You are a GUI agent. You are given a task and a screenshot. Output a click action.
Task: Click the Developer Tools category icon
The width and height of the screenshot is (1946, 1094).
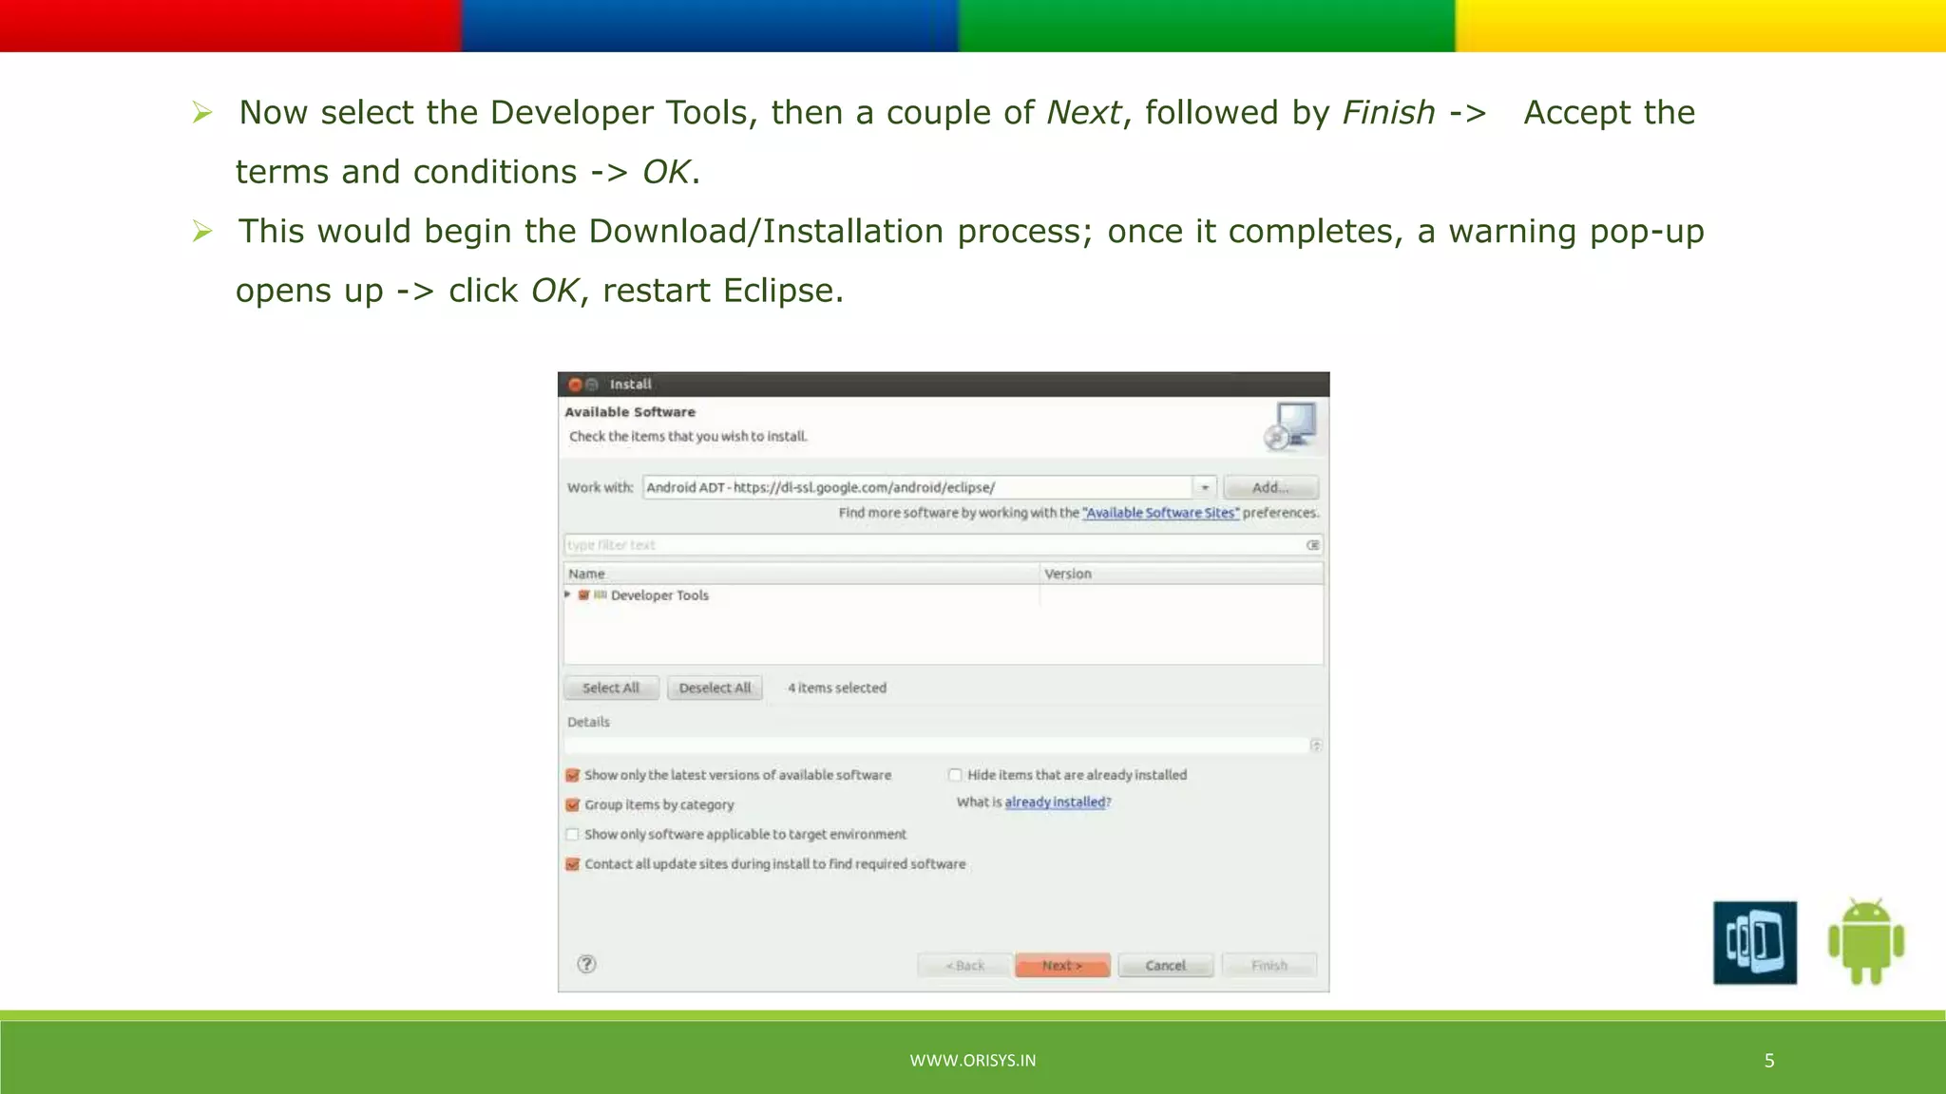tap(601, 595)
